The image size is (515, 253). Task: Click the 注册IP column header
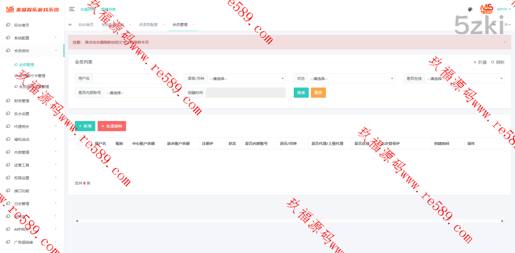point(208,144)
